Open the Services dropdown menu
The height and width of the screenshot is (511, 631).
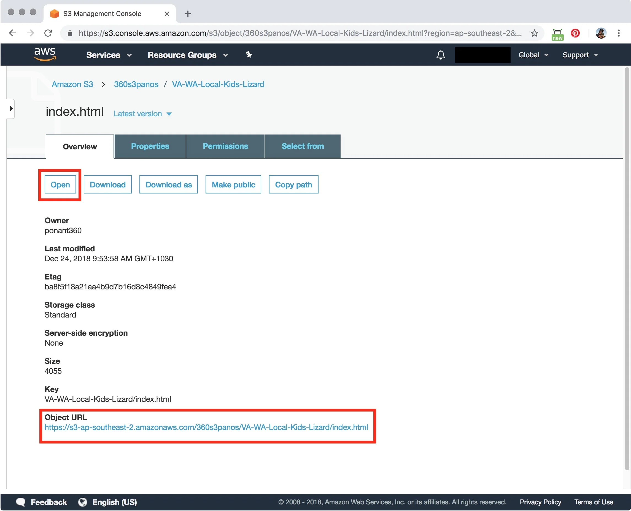click(x=109, y=55)
